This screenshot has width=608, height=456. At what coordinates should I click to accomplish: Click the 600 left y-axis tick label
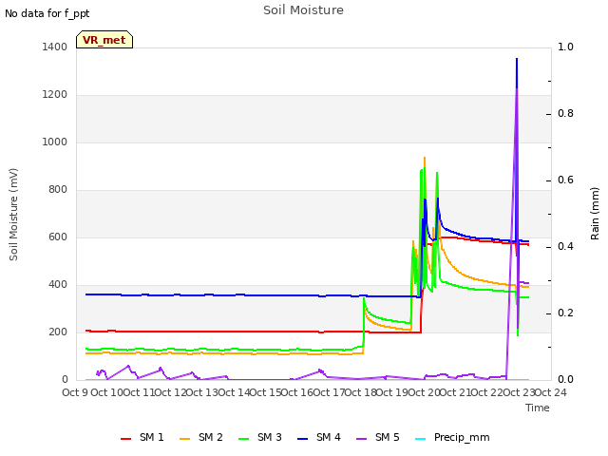[58, 237]
